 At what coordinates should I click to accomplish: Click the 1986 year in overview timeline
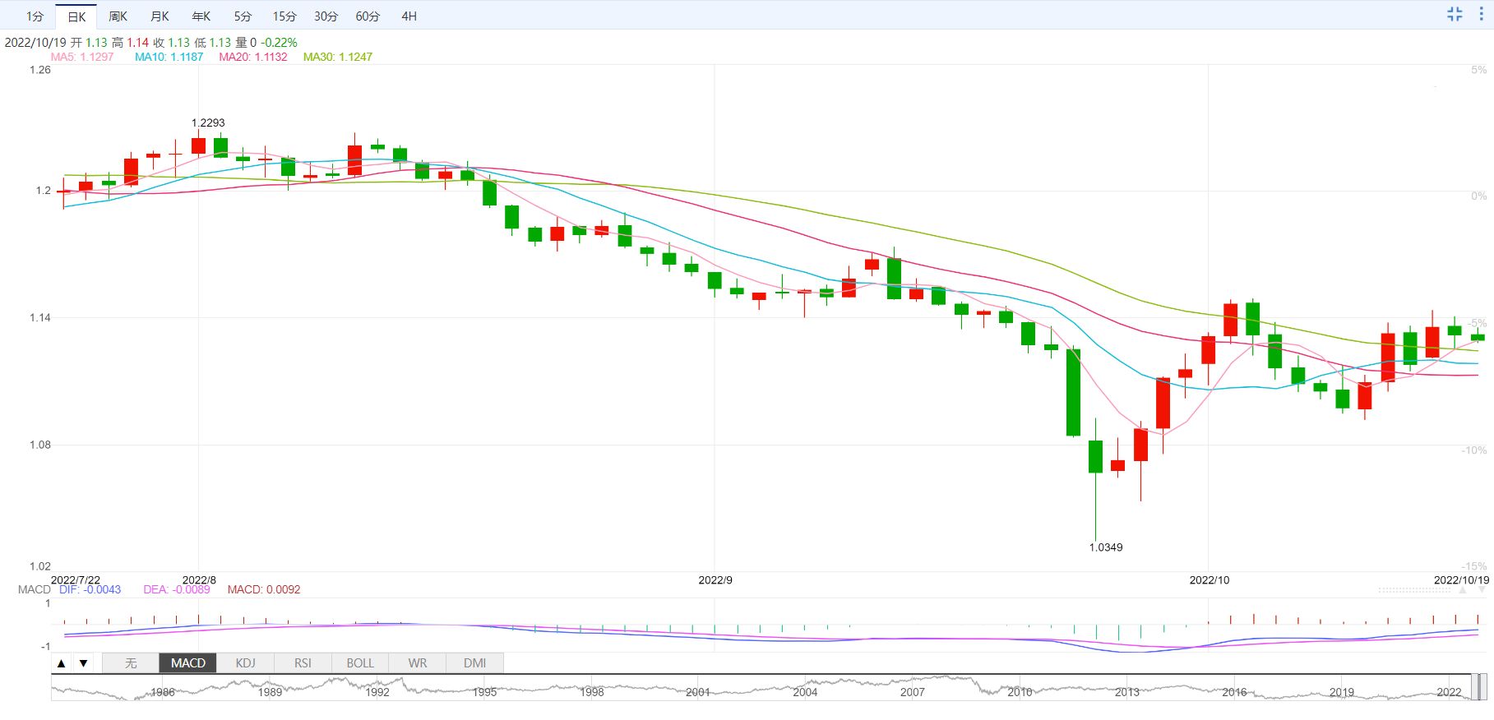click(163, 692)
